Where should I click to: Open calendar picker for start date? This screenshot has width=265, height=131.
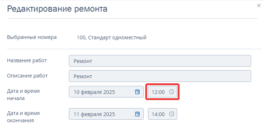137,92
